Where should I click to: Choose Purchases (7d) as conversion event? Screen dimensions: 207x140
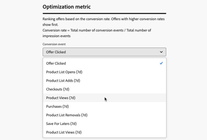pyautogui.click(x=57, y=106)
